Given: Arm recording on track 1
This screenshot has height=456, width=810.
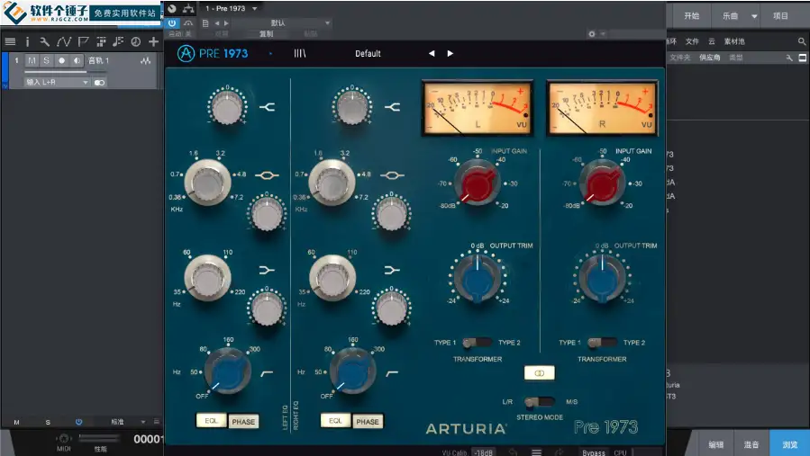Looking at the screenshot, I should pyautogui.click(x=61, y=60).
